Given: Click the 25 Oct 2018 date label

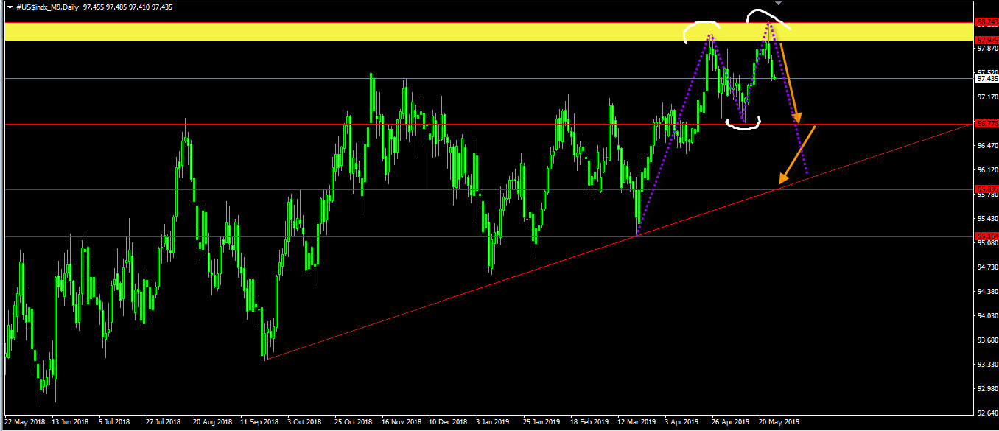Looking at the screenshot, I should 354,423.
